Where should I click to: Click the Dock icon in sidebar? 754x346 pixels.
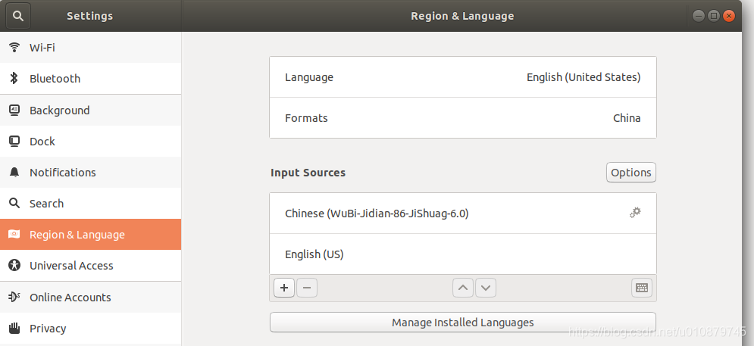pyautogui.click(x=14, y=142)
